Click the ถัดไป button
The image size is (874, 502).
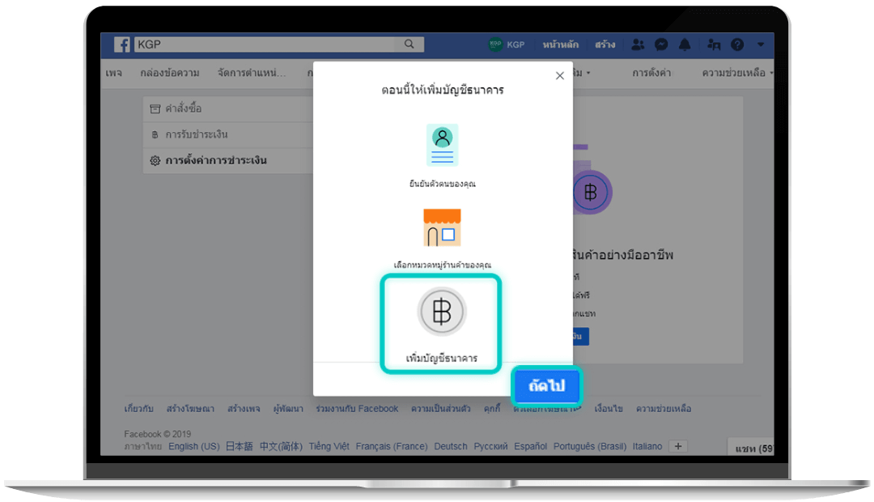point(546,385)
